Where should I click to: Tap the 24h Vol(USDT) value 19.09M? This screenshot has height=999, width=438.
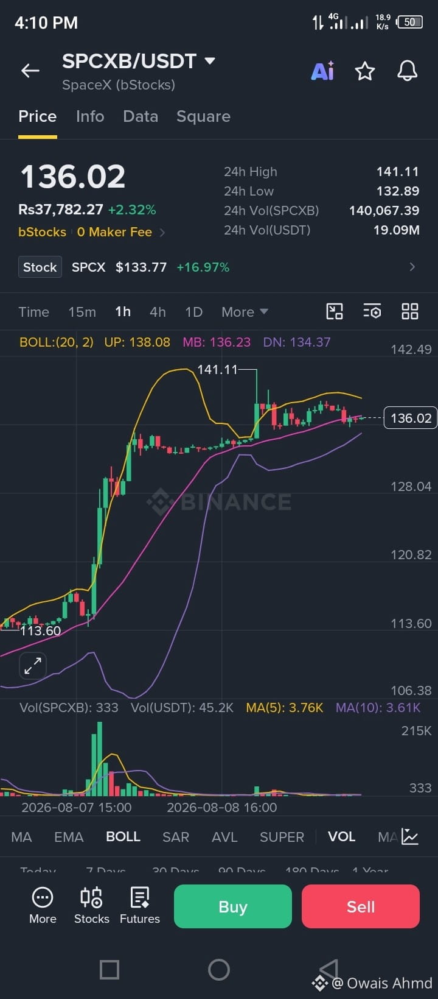click(x=397, y=230)
